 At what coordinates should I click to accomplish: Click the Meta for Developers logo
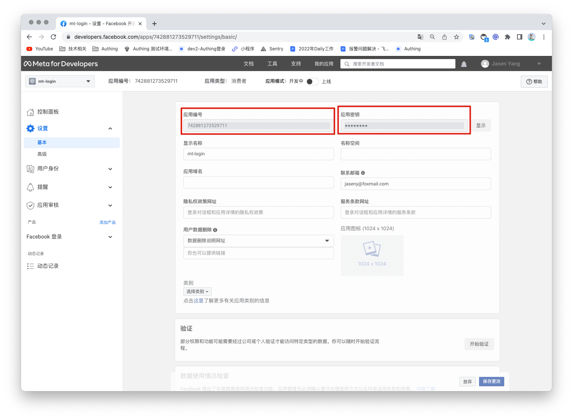tap(61, 64)
